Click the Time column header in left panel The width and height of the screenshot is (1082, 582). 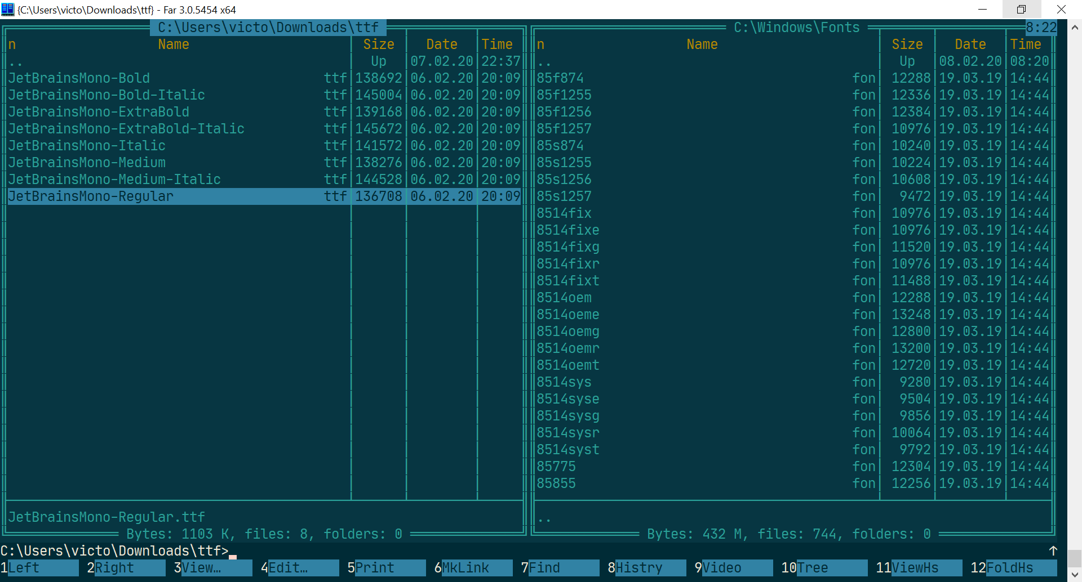point(497,44)
